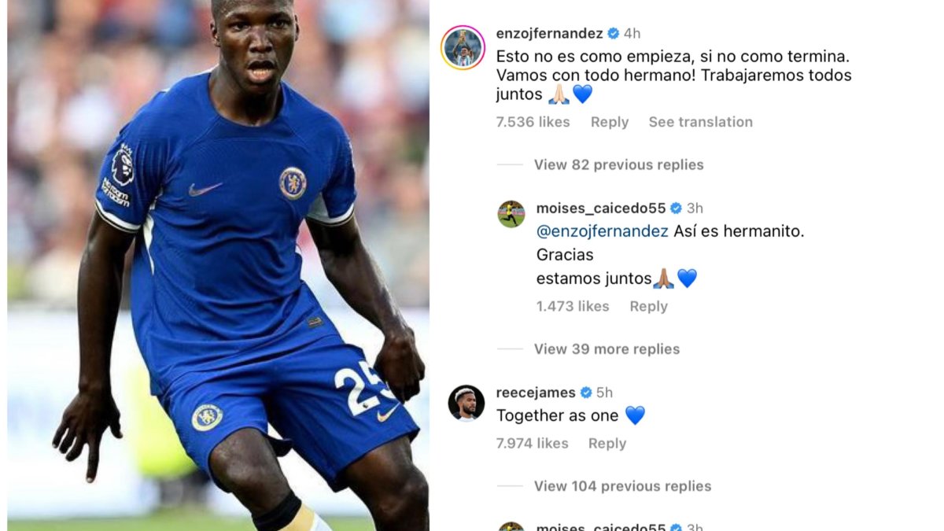Click verified badge next to reecejames
The image size is (944, 531).
coord(586,393)
